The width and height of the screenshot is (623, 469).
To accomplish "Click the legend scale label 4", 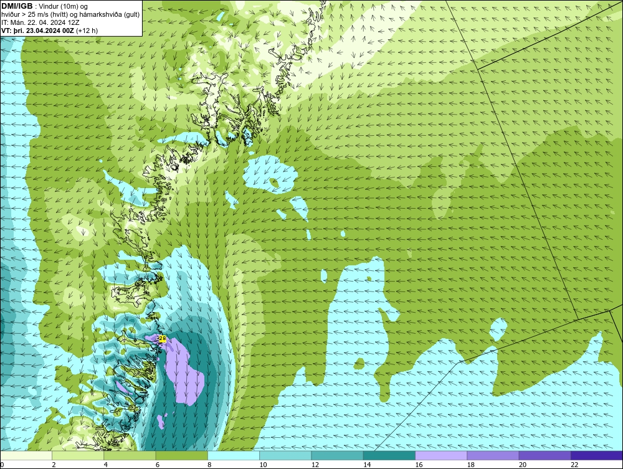I will pos(106,465).
